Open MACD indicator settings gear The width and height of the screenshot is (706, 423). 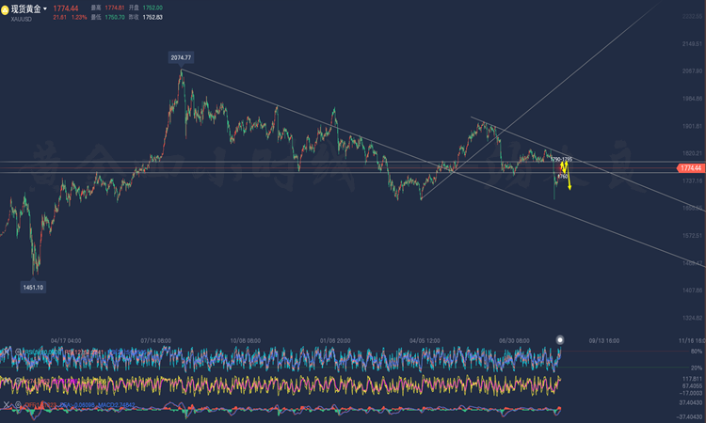[18, 404]
